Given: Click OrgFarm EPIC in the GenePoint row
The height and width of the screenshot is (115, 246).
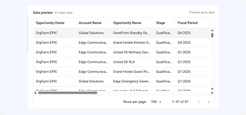Looking at the screenshot, I should [46, 33].
